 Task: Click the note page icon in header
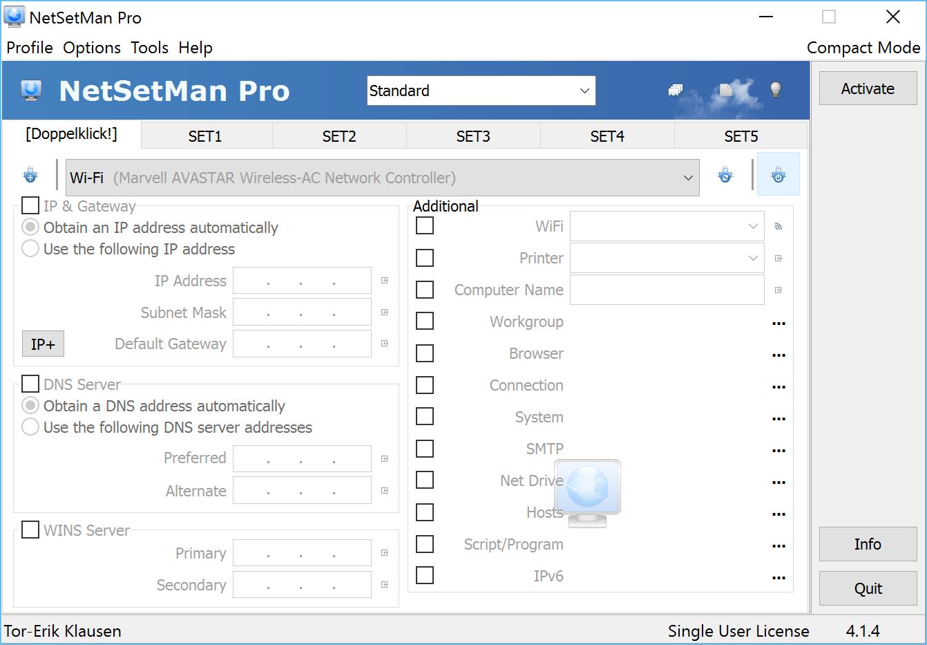tap(725, 89)
